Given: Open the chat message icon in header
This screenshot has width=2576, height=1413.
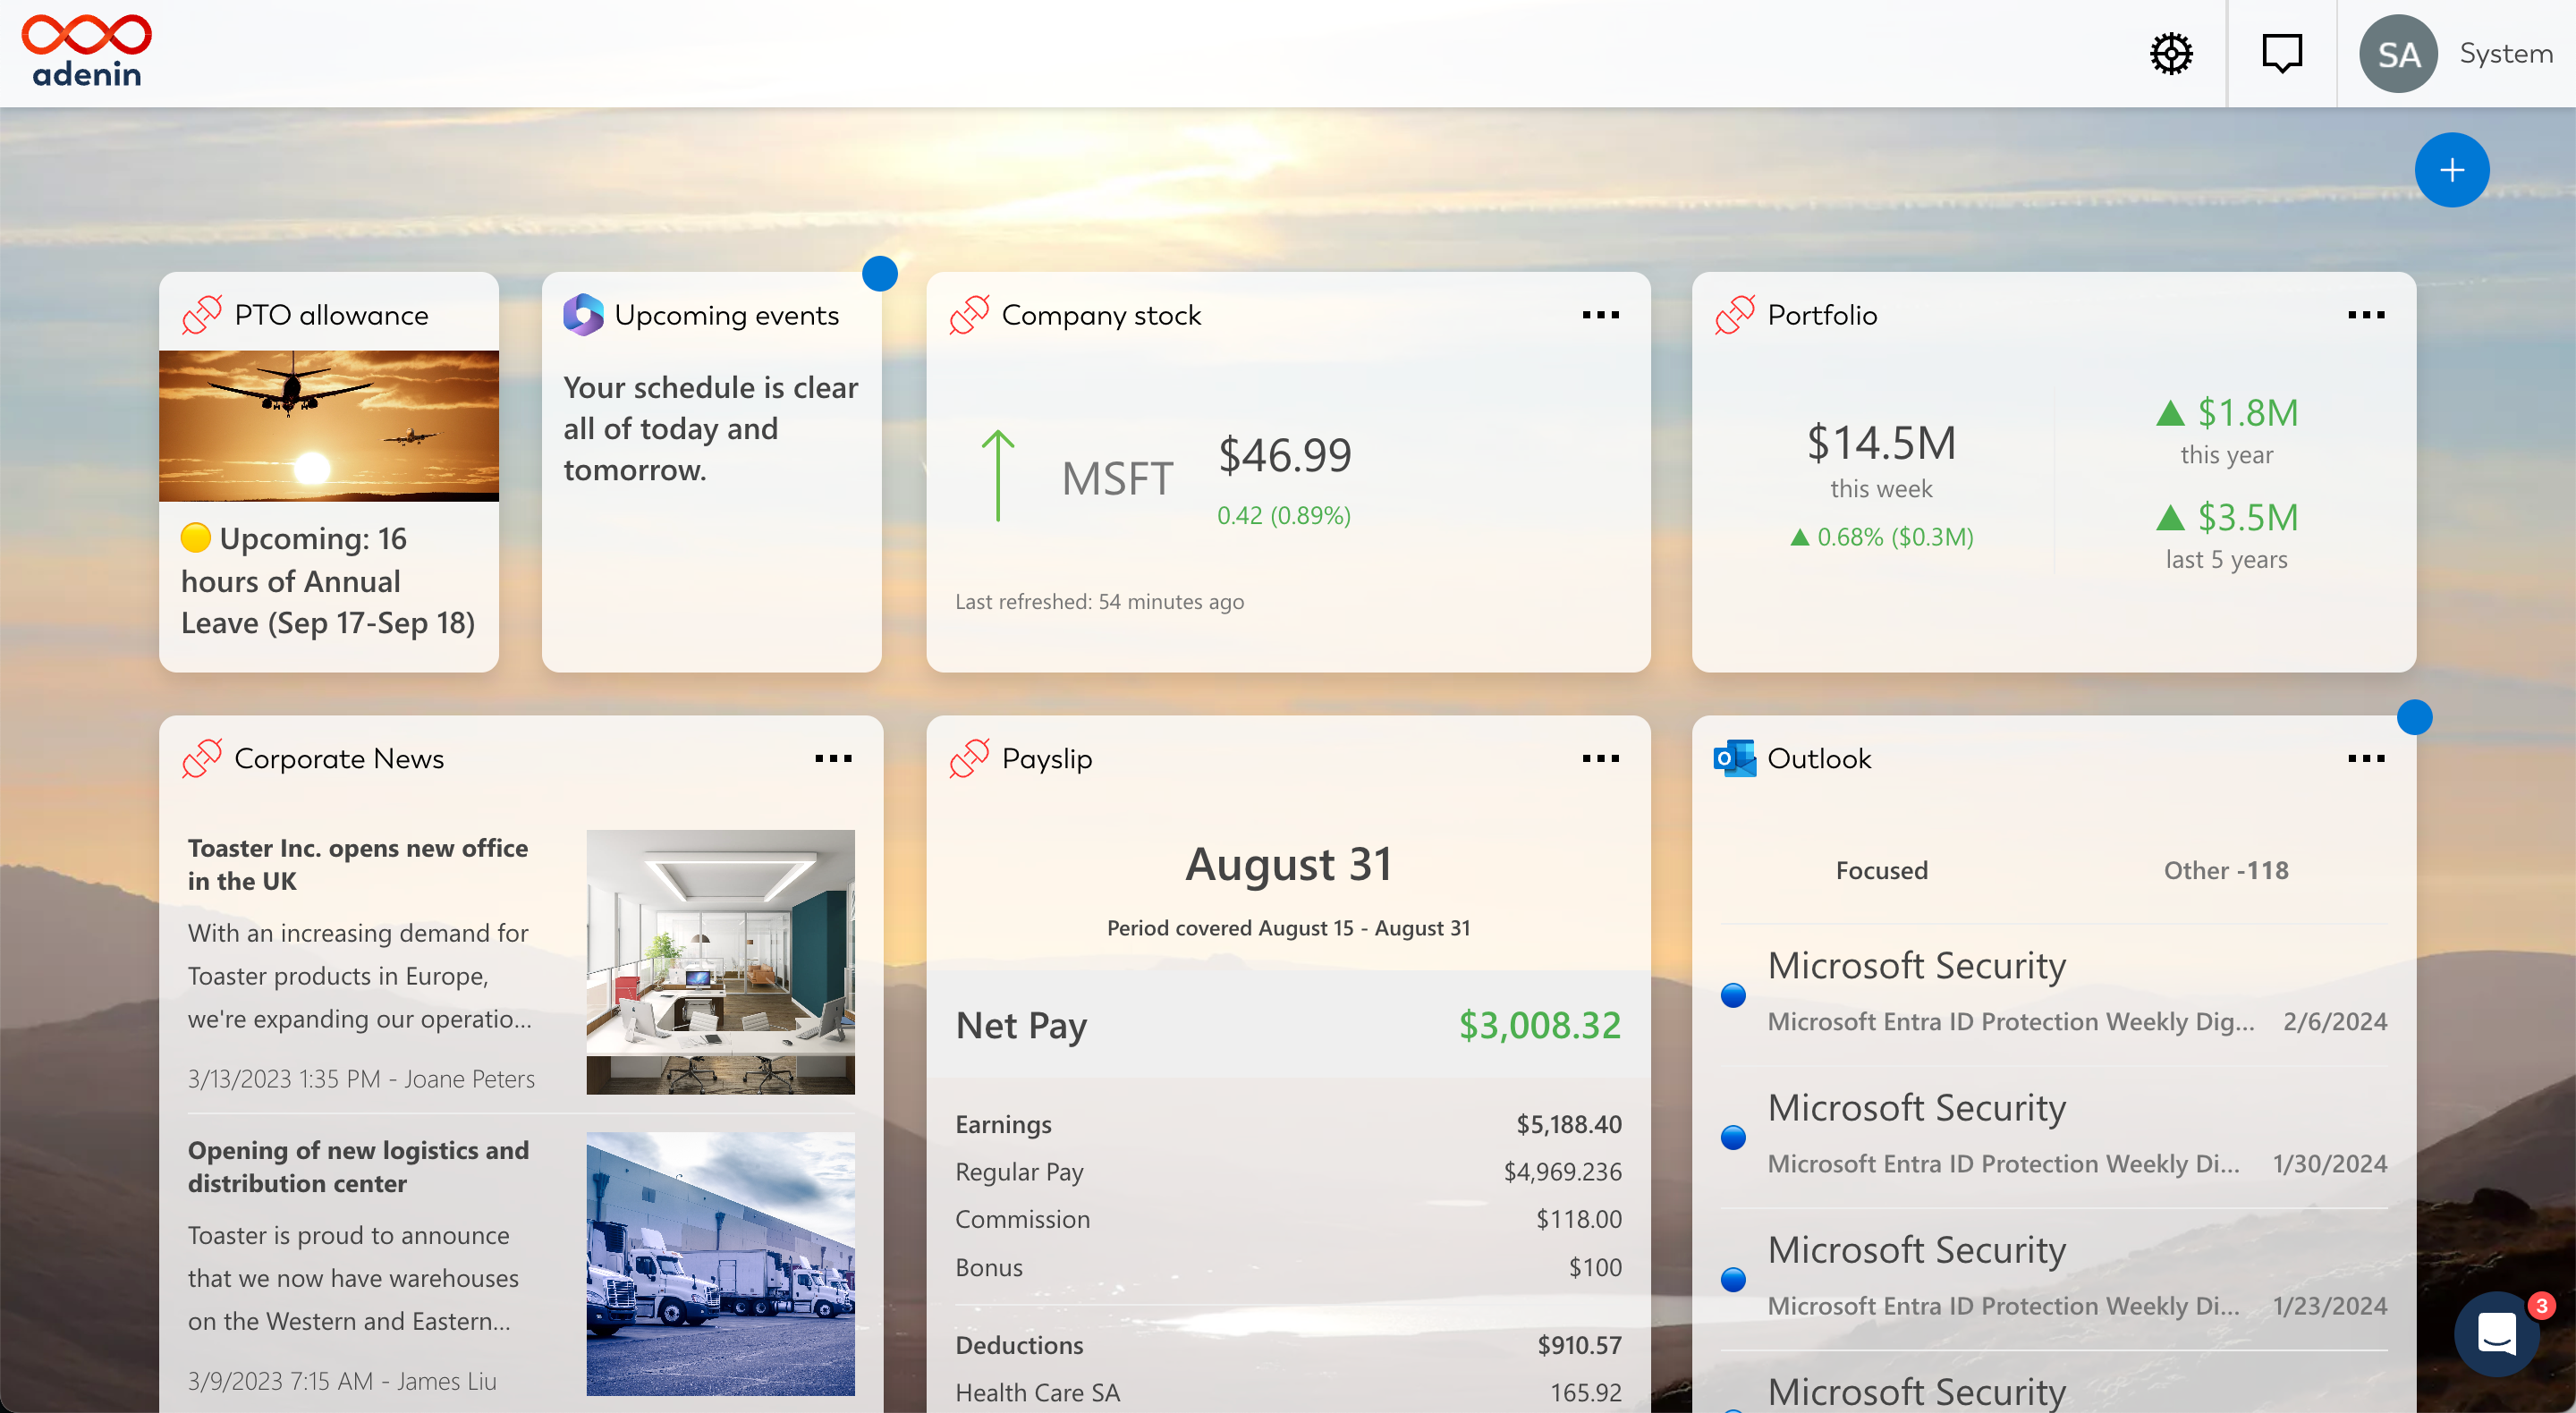Looking at the screenshot, I should coord(2282,54).
